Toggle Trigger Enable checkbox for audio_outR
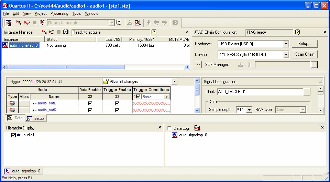The width and height of the screenshot is (330, 182). 117,110
